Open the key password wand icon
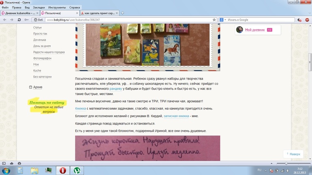This screenshot has width=312, height=175. (26, 20)
